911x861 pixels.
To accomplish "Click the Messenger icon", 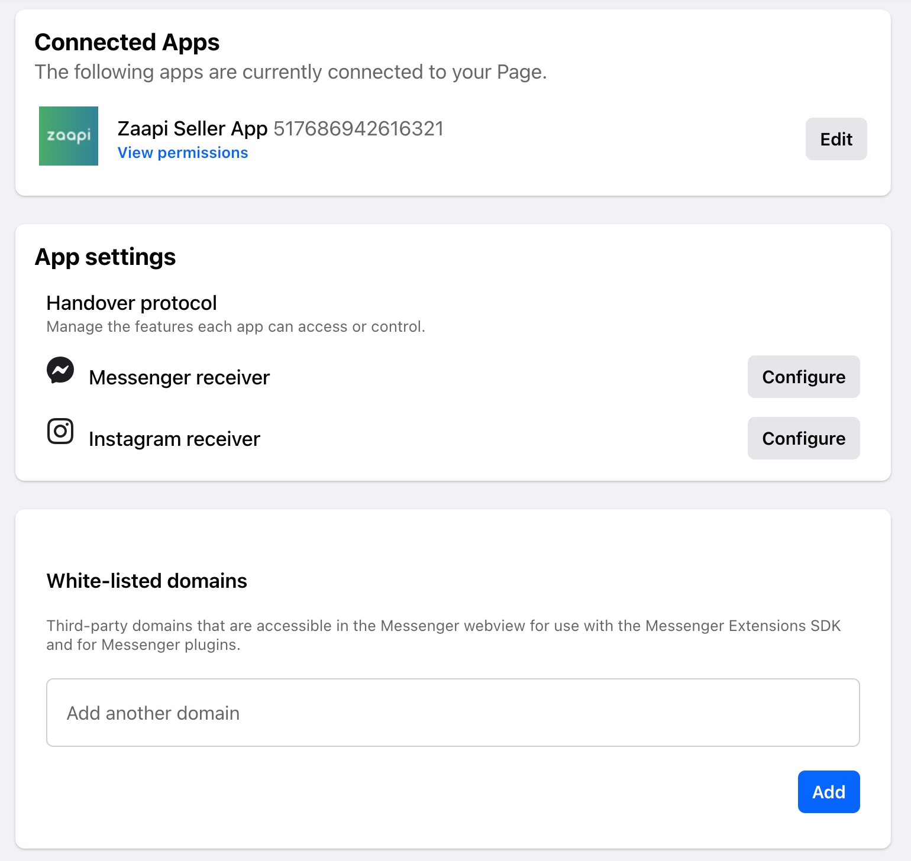I will (x=60, y=371).
